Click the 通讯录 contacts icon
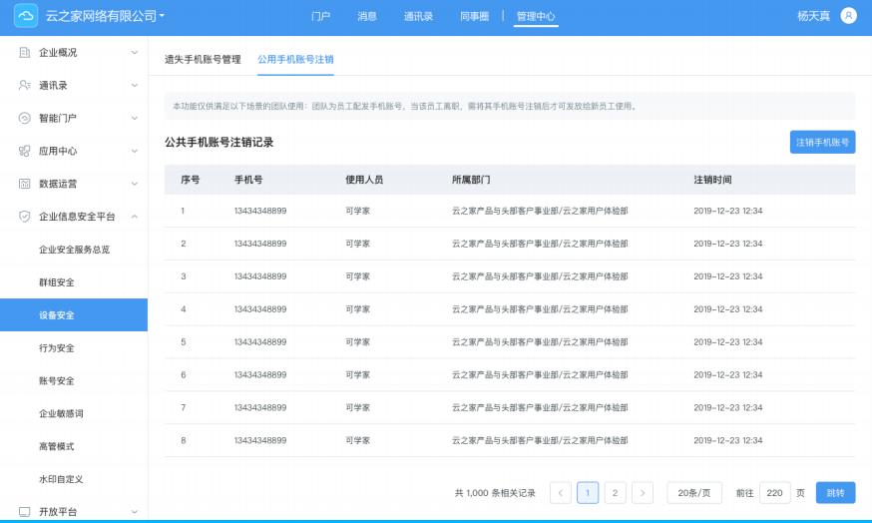The image size is (872, 523). [x=25, y=85]
